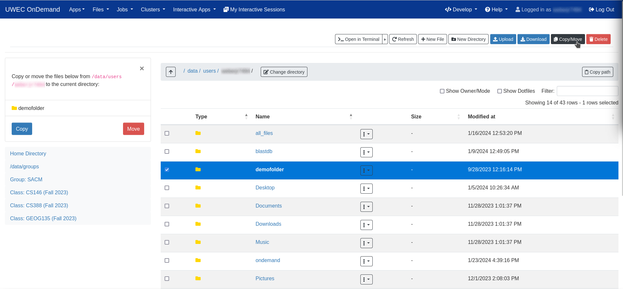
Task: Click the Refresh button
Action: [x=403, y=39]
